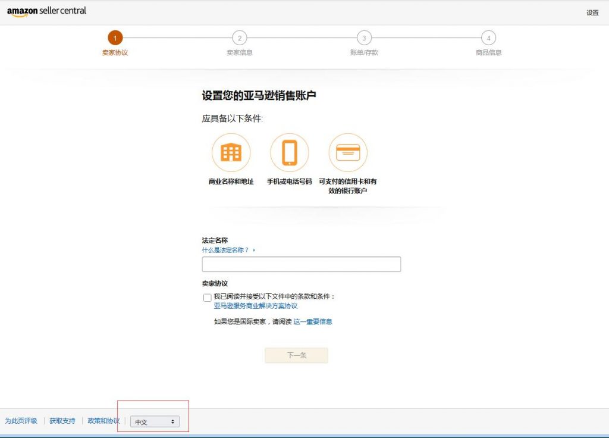The width and height of the screenshot is (609, 438).
Task: Click the mobile phone icon
Action: coord(290,153)
